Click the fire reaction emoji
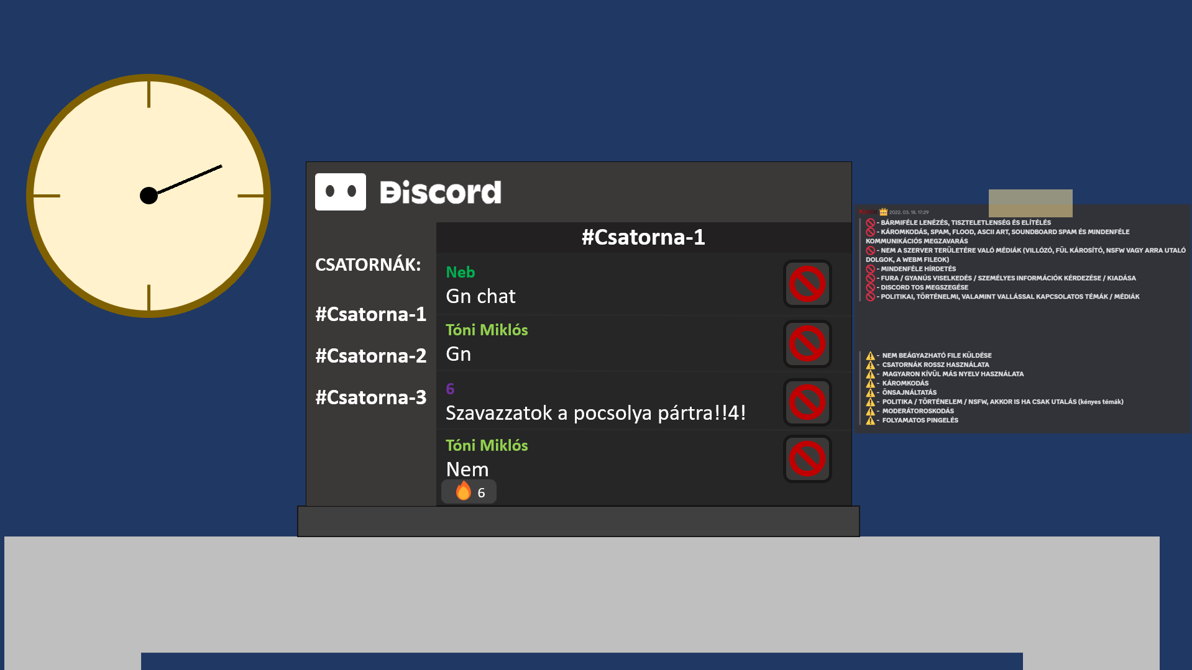The image size is (1192, 670). point(464,491)
